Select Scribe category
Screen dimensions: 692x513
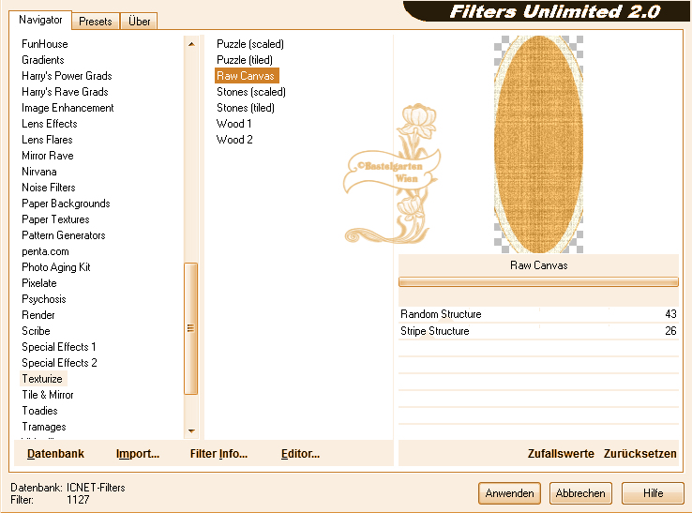(36, 331)
